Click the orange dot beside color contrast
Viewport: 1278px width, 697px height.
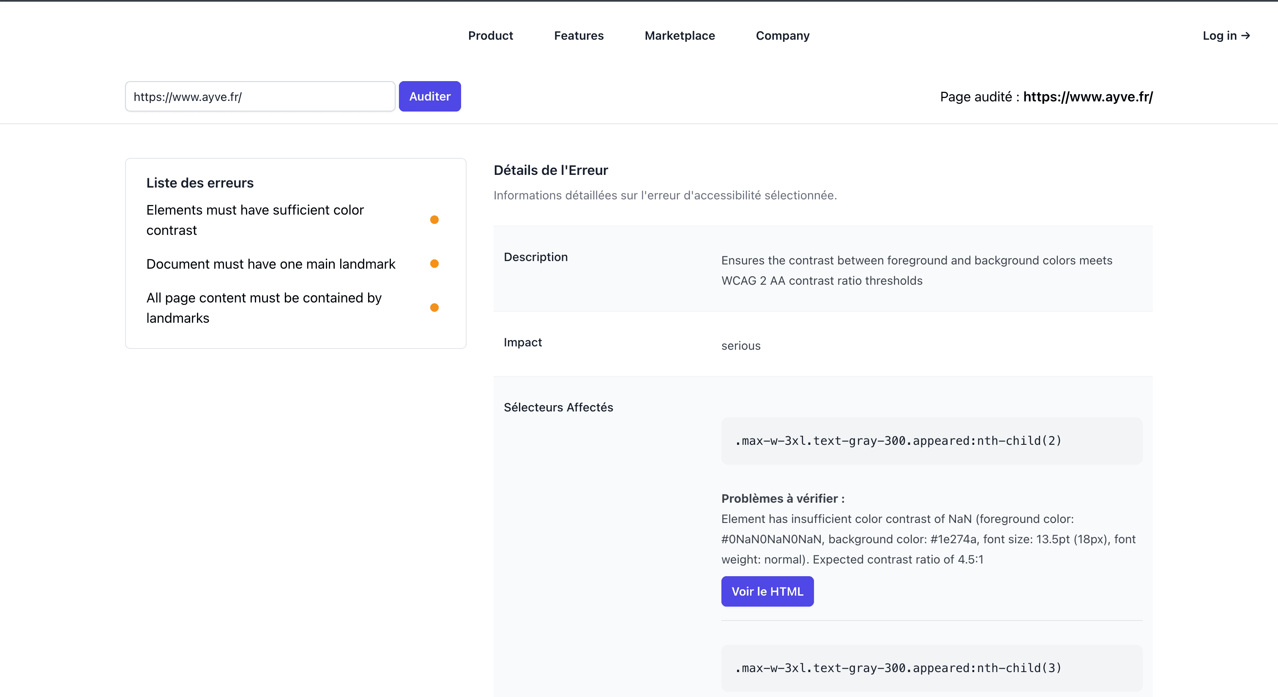(x=434, y=220)
